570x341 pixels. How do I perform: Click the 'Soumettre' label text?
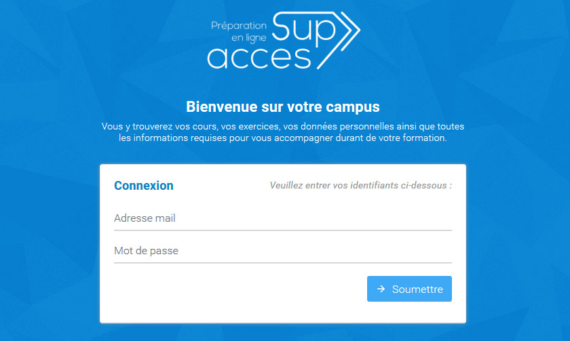[417, 289]
